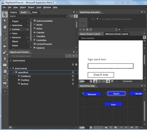The height and width of the screenshot is (130, 147).
Task: Select the Gradient/Brush Transform tool
Action: click(x=5, y=52)
